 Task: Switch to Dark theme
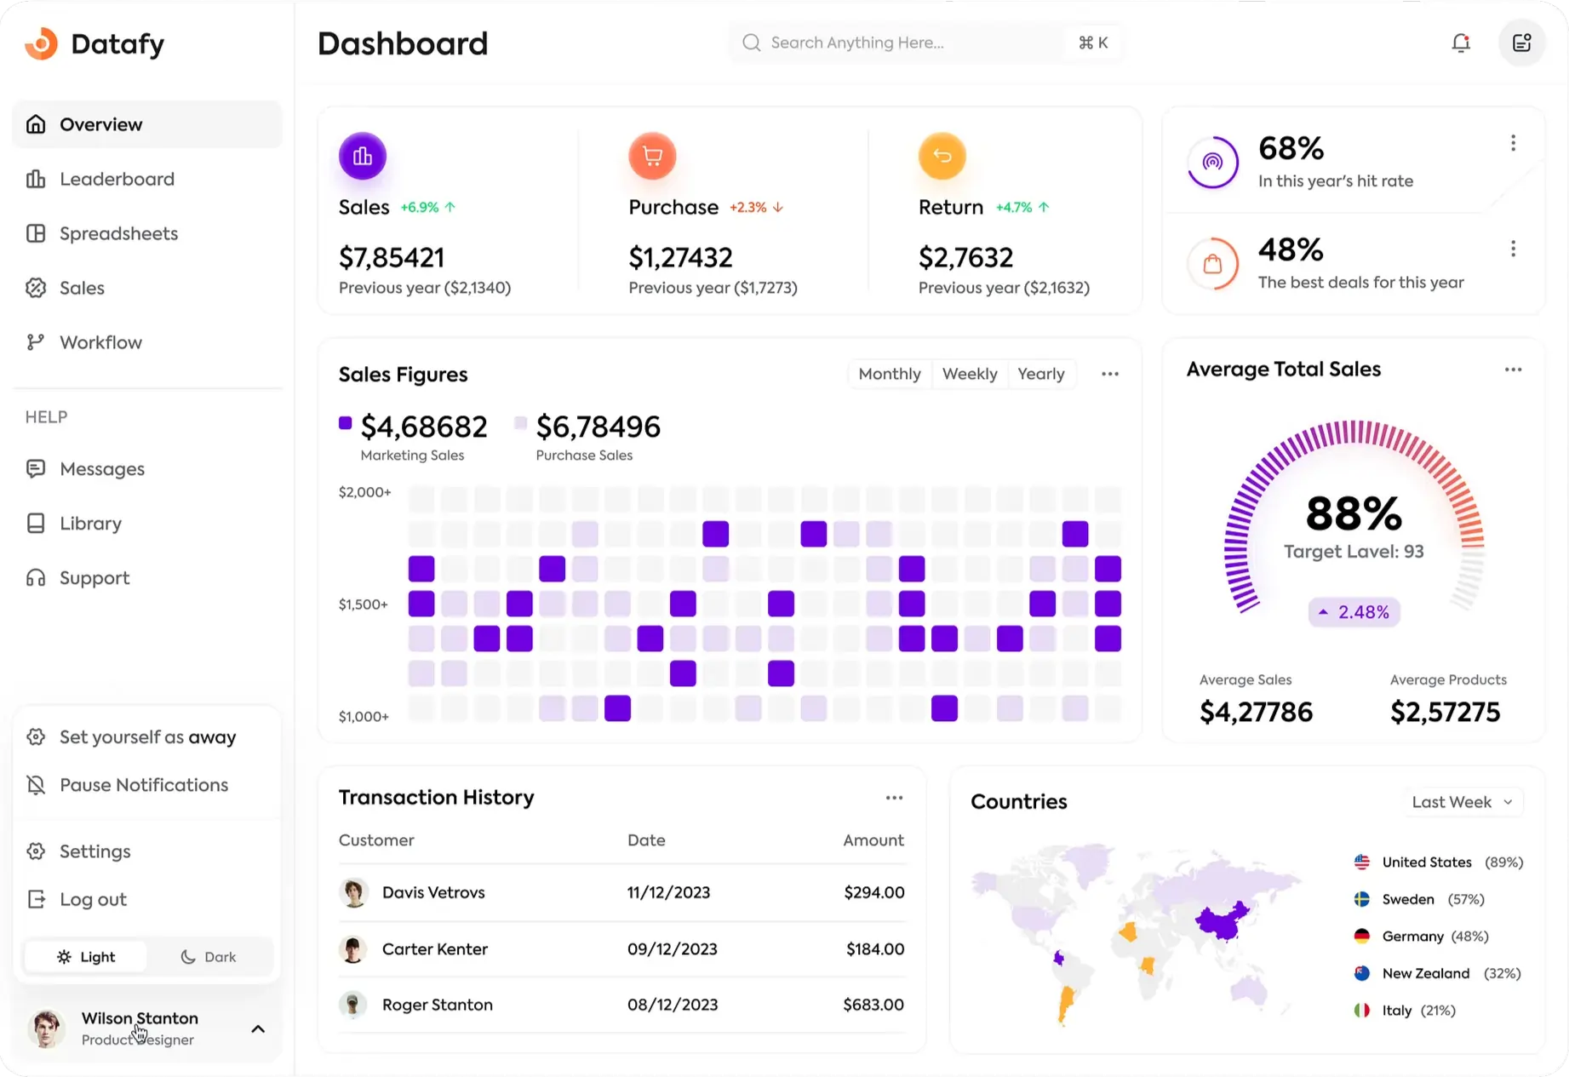click(x=209, y=956)
